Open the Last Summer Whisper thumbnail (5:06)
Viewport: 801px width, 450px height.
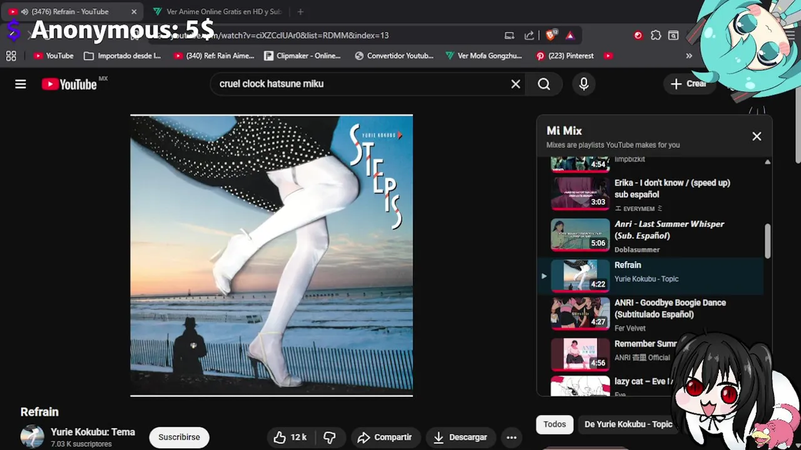pos(580,234)
